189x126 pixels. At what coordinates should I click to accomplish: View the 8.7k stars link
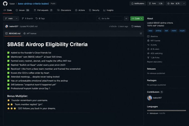click(x=153, y=49)
